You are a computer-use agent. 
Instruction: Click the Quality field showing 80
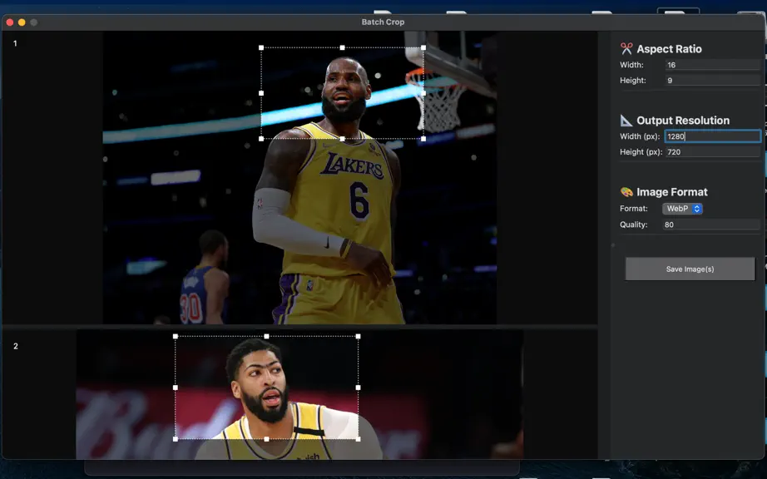click(712, 225)
